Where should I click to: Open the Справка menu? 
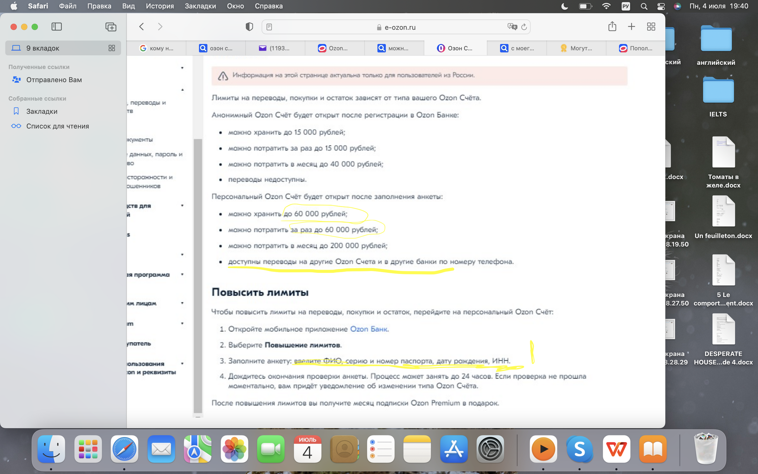pos(269,6)
